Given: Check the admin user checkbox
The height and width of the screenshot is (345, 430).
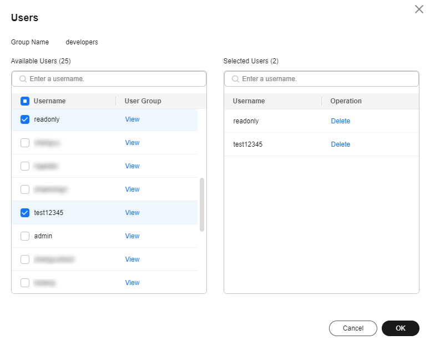Looking at the screenshot, I should coord(25,236).
